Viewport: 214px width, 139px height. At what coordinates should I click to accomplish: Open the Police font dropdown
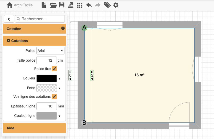50,51
